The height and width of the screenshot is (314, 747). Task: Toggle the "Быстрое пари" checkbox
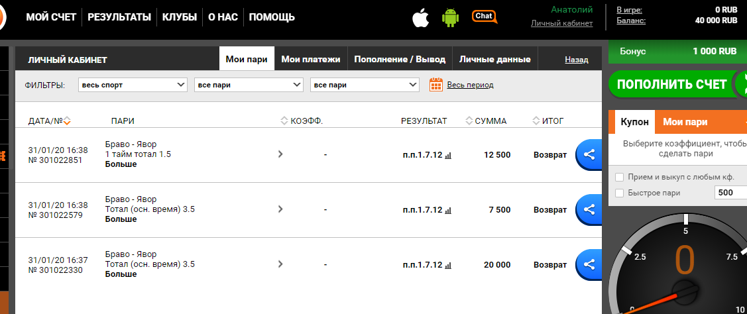(x=619, y=193)
